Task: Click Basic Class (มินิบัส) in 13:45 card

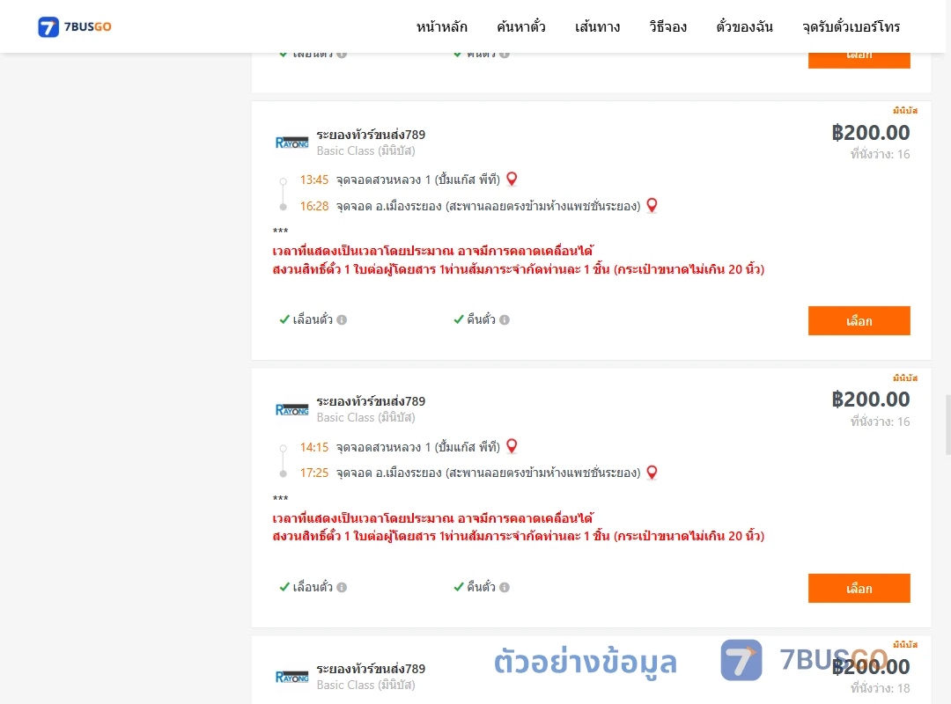Action: [365, 151]
